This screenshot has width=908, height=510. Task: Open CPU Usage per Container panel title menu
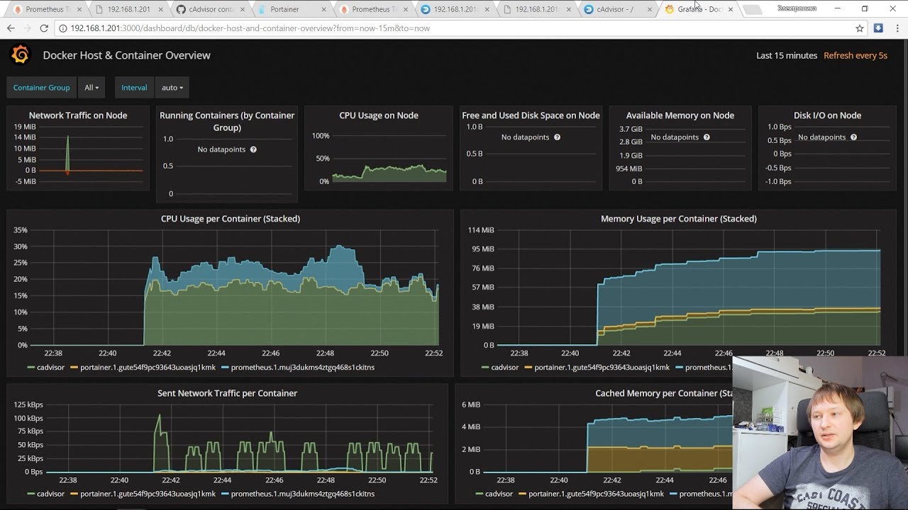point(231,219)
